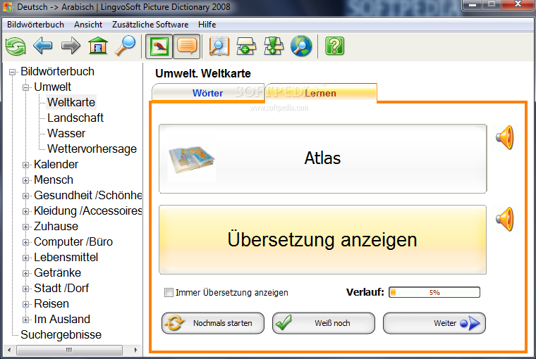The height and width of the screenshot is (359, 536).
Task: Click the Nochmals starten button
Action: 213,323
